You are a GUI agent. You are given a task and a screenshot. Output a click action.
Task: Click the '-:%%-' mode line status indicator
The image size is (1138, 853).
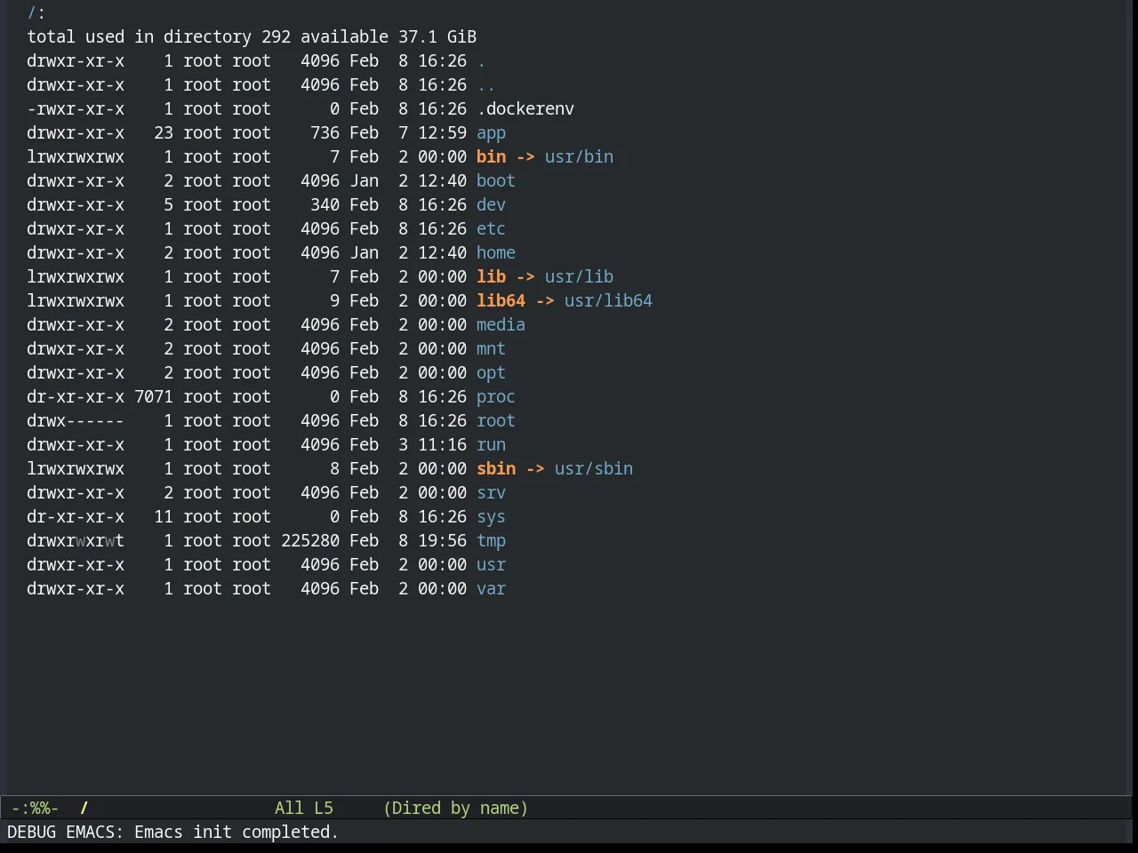[x=36, y=809]
